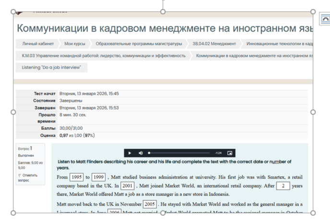Image resolution: width=330 pixels, height=221 pixels.
Task: Click the bottom-center resize handle
Action: click(163, 212)
